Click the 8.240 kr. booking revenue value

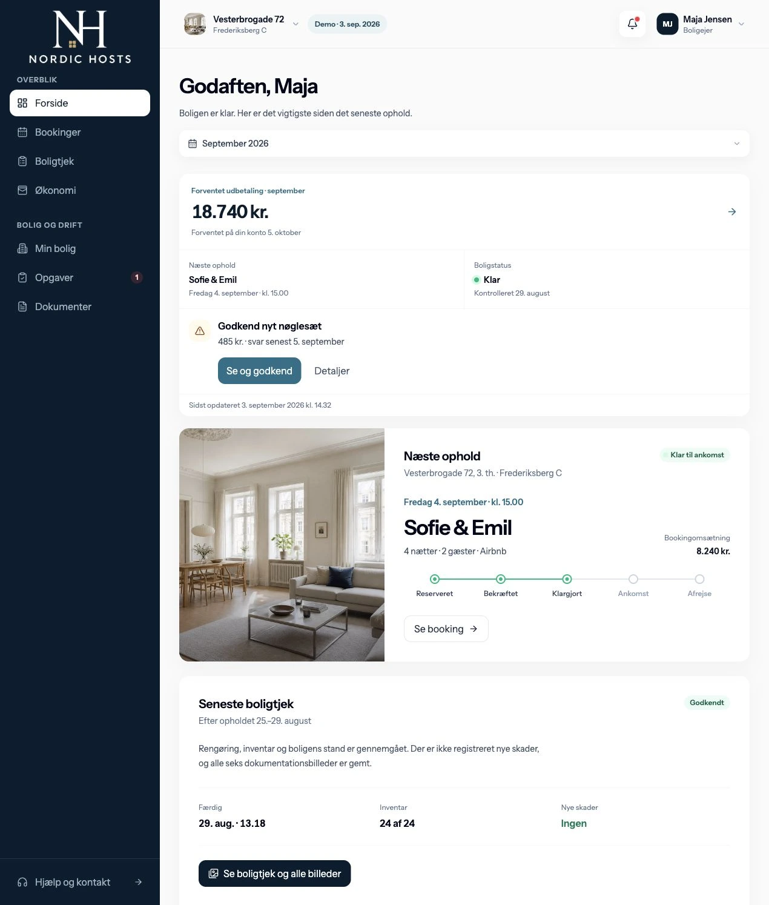tap(713, 551)
